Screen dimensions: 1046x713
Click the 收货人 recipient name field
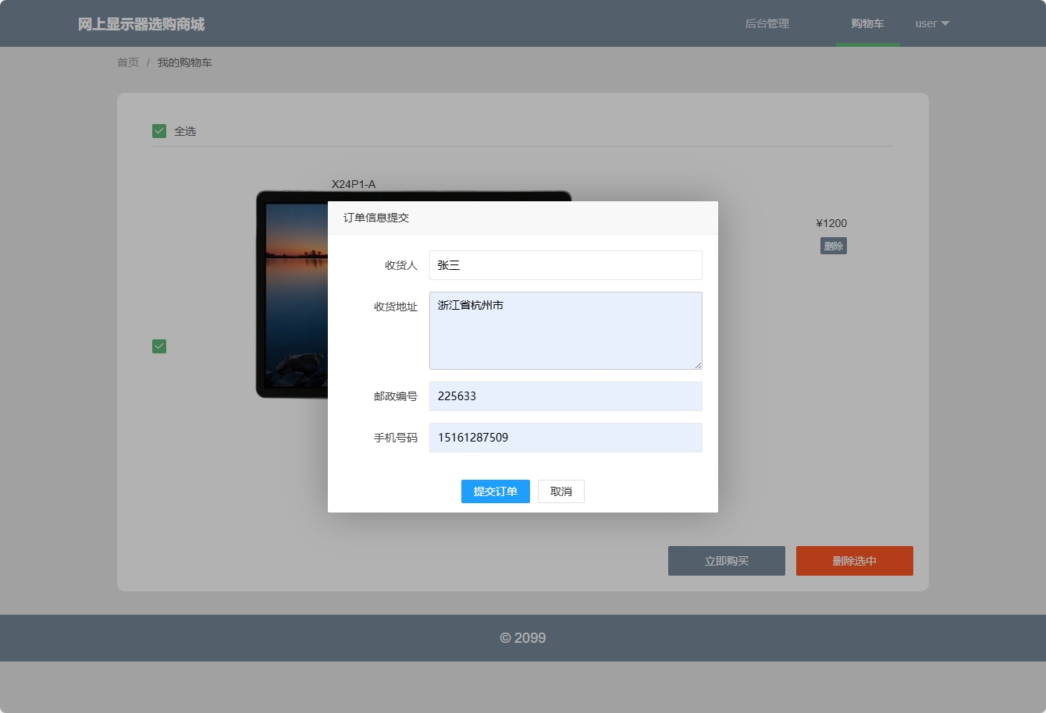coord(565,265)
